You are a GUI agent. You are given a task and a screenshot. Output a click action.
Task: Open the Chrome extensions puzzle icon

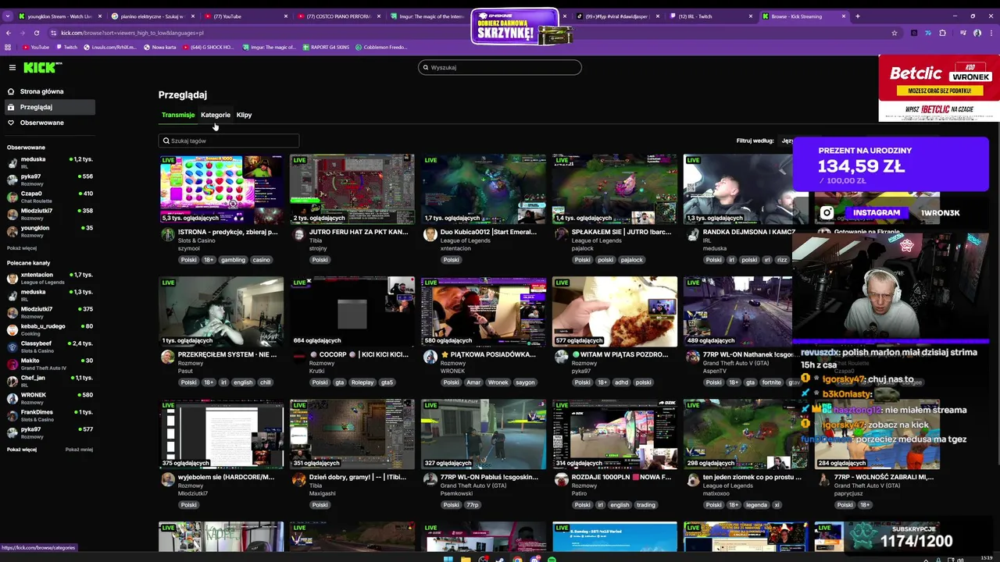click(x=942, y=33)
